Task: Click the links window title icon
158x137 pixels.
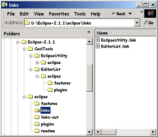Action: pos(5,5)
